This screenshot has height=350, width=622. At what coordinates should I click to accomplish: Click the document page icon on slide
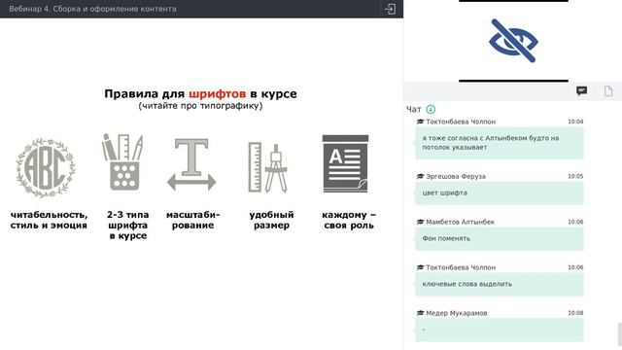[x=346, y=163]
